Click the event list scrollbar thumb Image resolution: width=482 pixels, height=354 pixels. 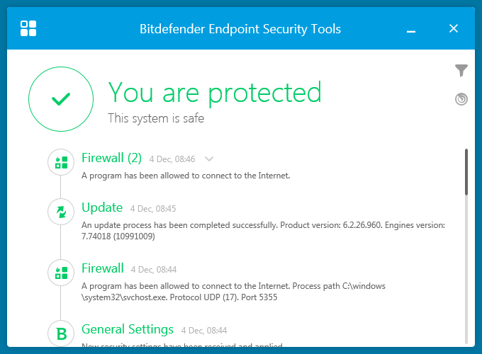466,172
